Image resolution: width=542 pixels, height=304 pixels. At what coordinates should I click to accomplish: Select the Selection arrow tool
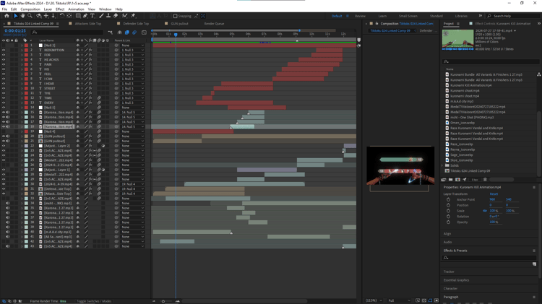pyautogui.click(x=16, y=16)
